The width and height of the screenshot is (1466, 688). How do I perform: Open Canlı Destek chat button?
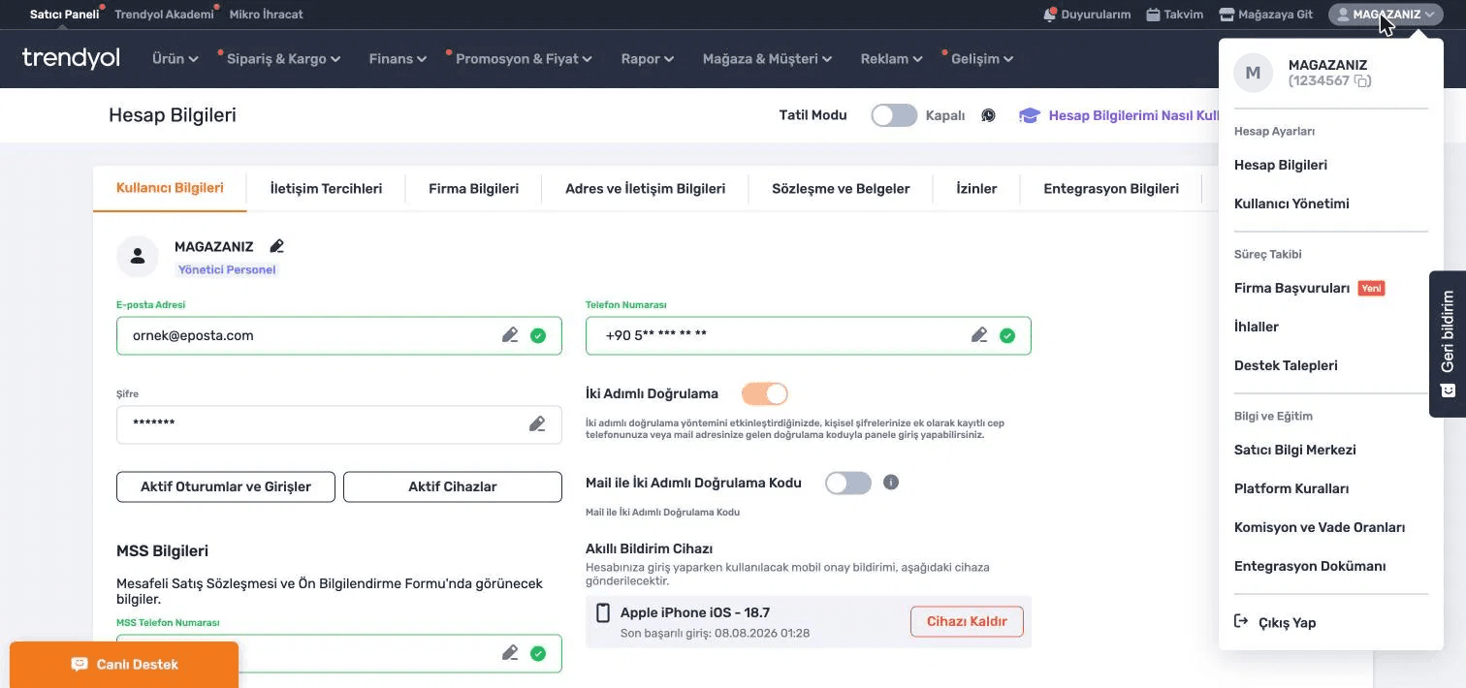pos(124,665)
